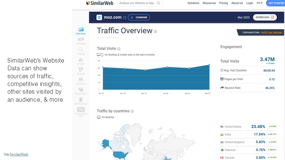Click the DOWNLOAD PDF button
Screen dimensions: 285x160
pos(265,17)
